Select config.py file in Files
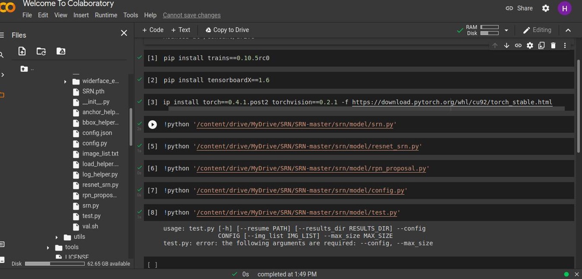The height and width of the screenshot is (279, 582). click(95, 143)
